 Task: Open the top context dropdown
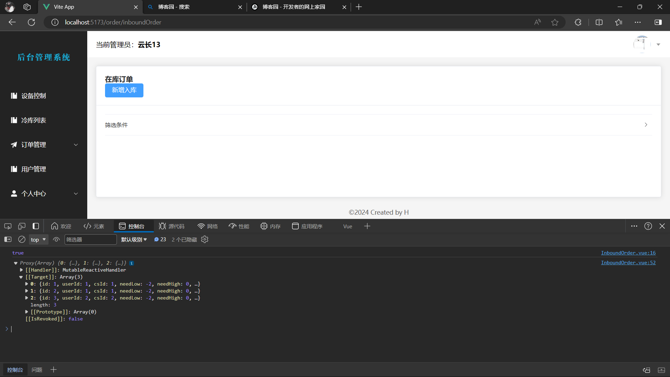[38, 239]
